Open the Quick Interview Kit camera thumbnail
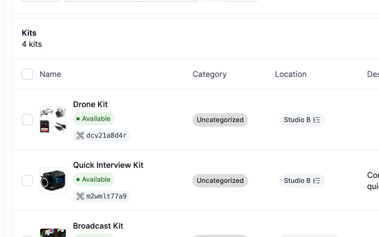379x237 pixels. [53, 181]
